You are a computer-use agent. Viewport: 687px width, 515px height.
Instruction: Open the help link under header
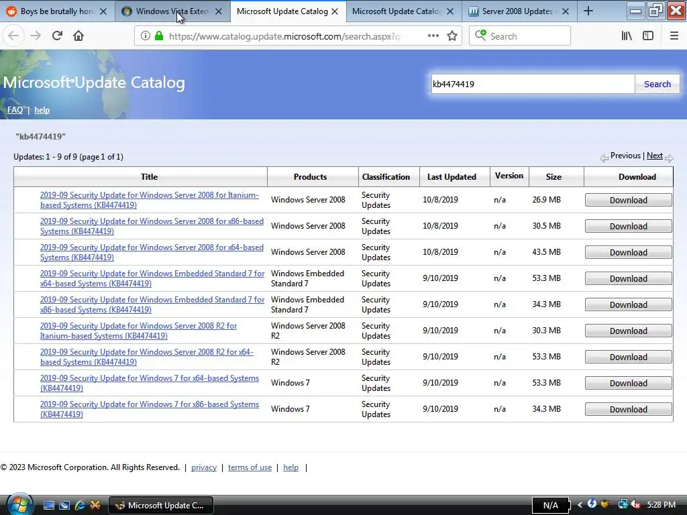coord(42,110)
